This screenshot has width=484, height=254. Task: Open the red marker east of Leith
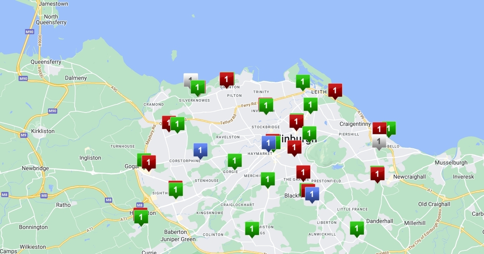[x=335, y=90]
